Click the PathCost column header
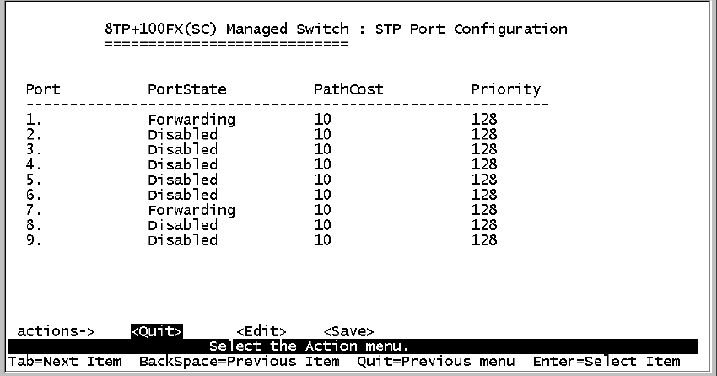 pos(348,89)
